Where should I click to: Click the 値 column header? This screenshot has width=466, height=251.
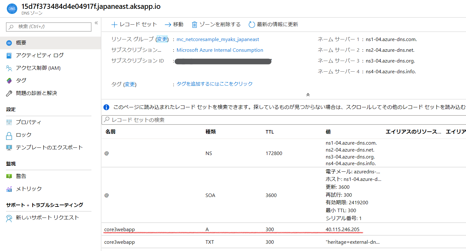click(328, 132)
